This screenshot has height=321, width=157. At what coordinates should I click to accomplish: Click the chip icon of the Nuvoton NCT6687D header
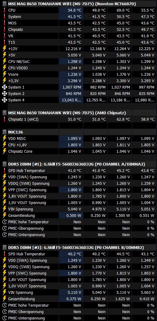tap(4, 4)
